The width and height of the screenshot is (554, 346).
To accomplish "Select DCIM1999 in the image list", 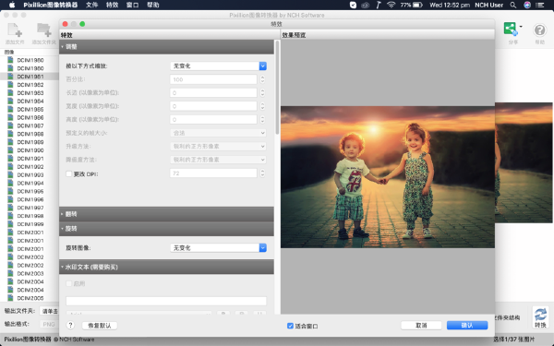I will 30,224.
